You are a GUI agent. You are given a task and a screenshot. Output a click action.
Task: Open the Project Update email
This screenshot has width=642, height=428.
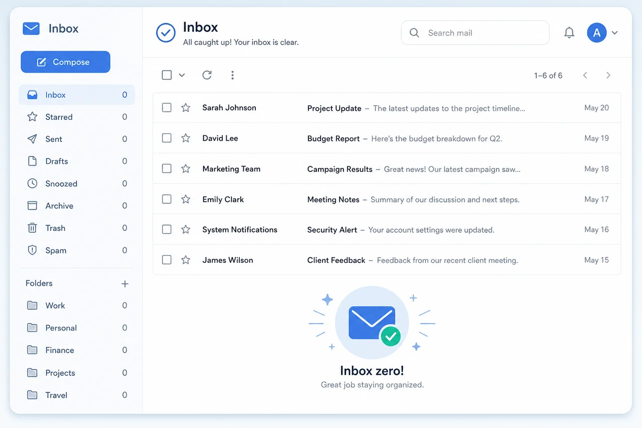coord(387,108)
